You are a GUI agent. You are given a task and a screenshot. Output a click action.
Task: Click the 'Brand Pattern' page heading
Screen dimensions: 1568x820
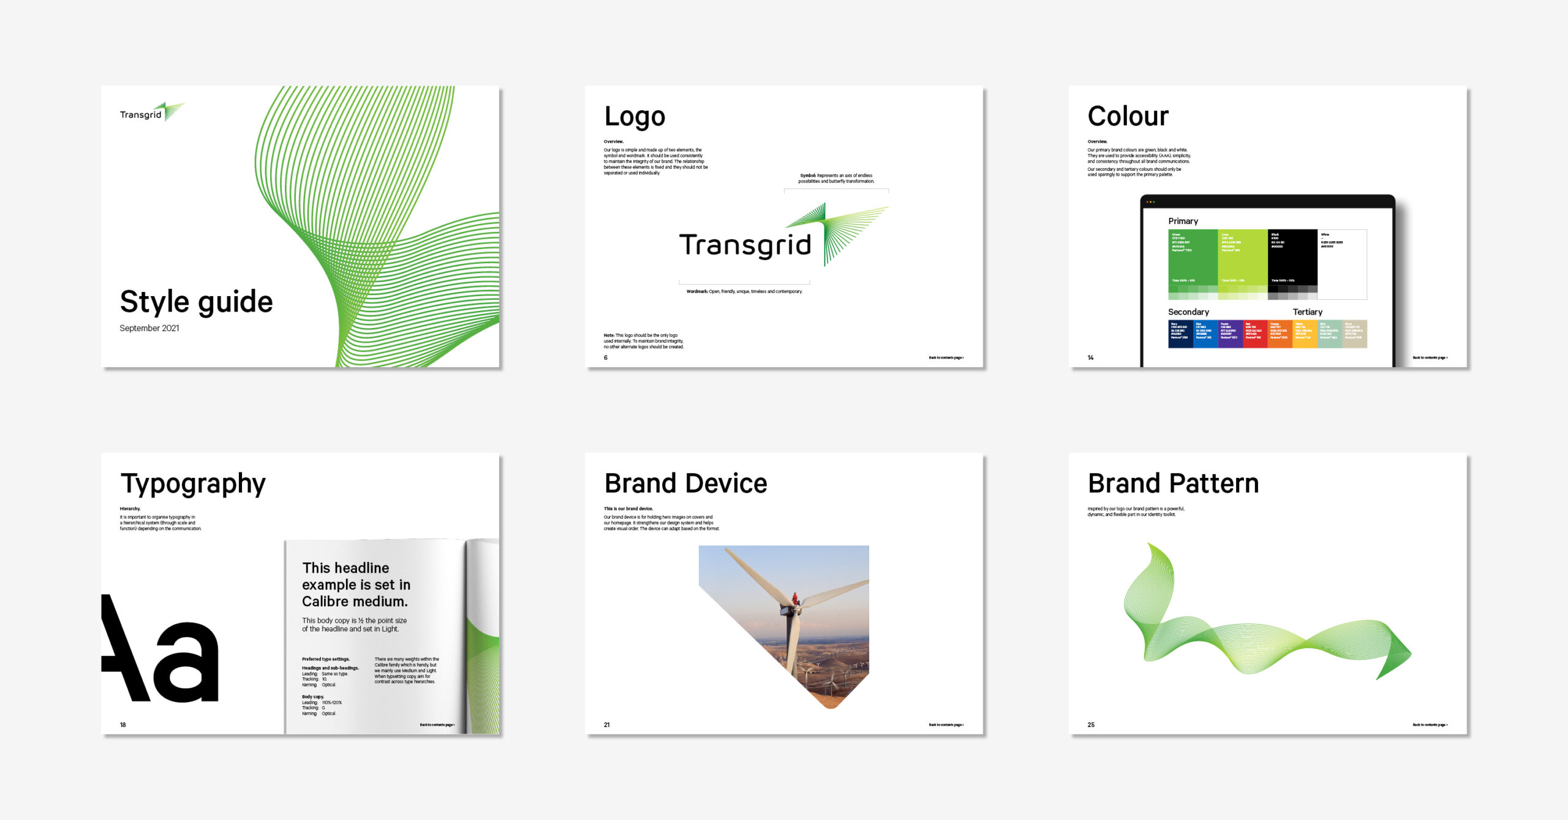pos(1174,483)
